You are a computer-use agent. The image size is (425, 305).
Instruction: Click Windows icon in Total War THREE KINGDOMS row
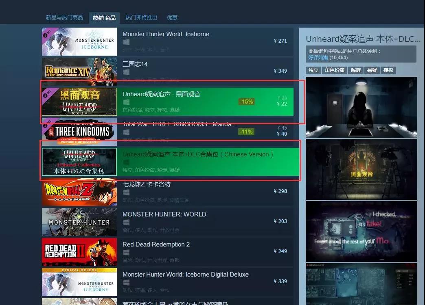[x=126, y=132]
